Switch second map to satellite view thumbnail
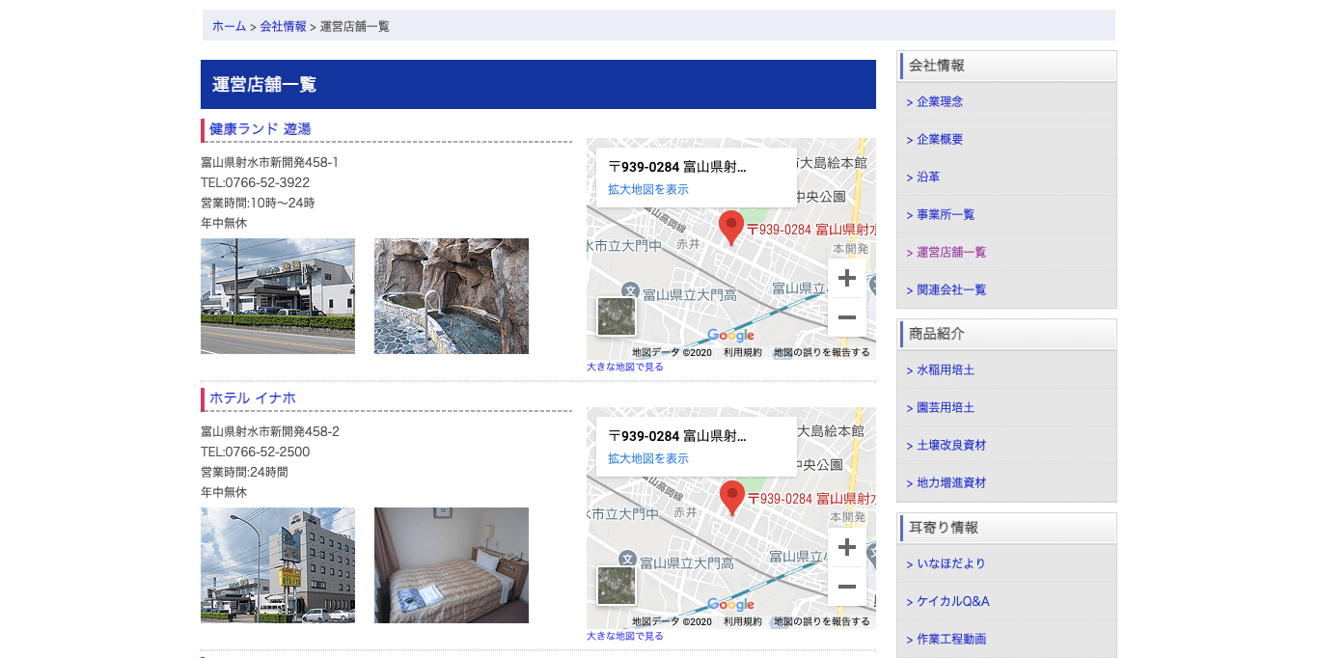This screenshot has height=658, width=1318. pos(616,586)
